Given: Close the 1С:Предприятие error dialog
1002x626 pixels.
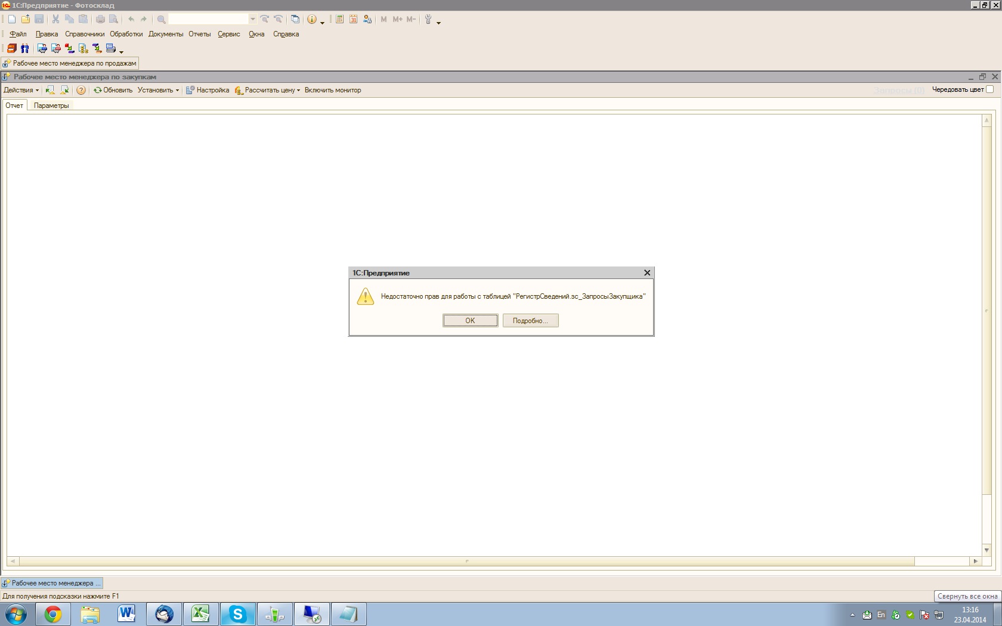Looking at the screenshot, I should click(647, 272).
